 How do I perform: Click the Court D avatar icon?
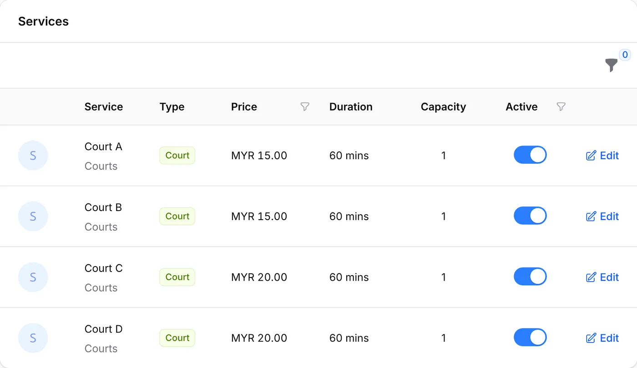point(33,338)
